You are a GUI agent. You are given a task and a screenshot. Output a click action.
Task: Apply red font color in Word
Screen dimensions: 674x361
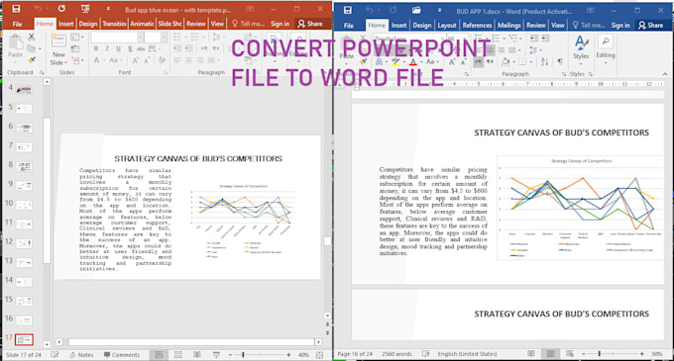coord(412,62)
